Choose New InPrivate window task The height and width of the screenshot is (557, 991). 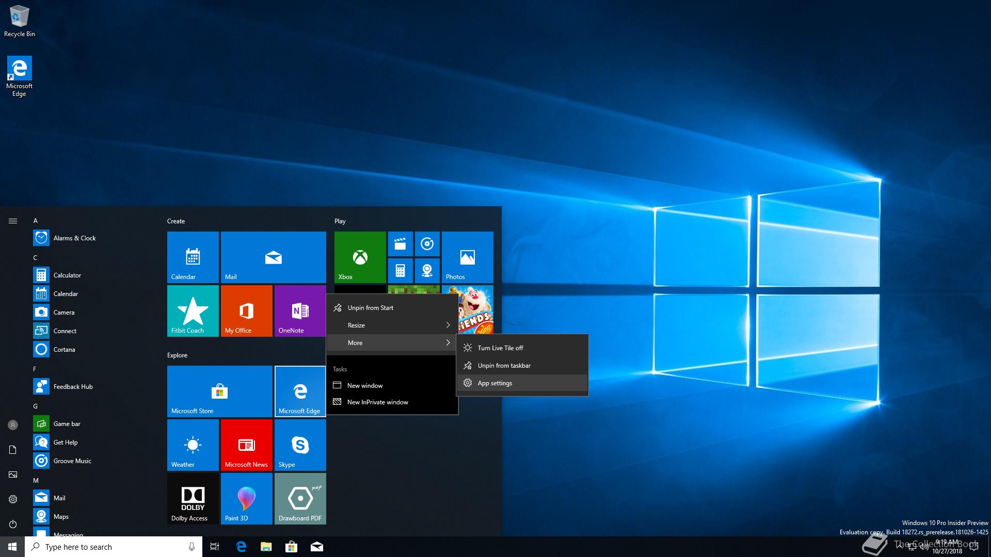[392, 402]
